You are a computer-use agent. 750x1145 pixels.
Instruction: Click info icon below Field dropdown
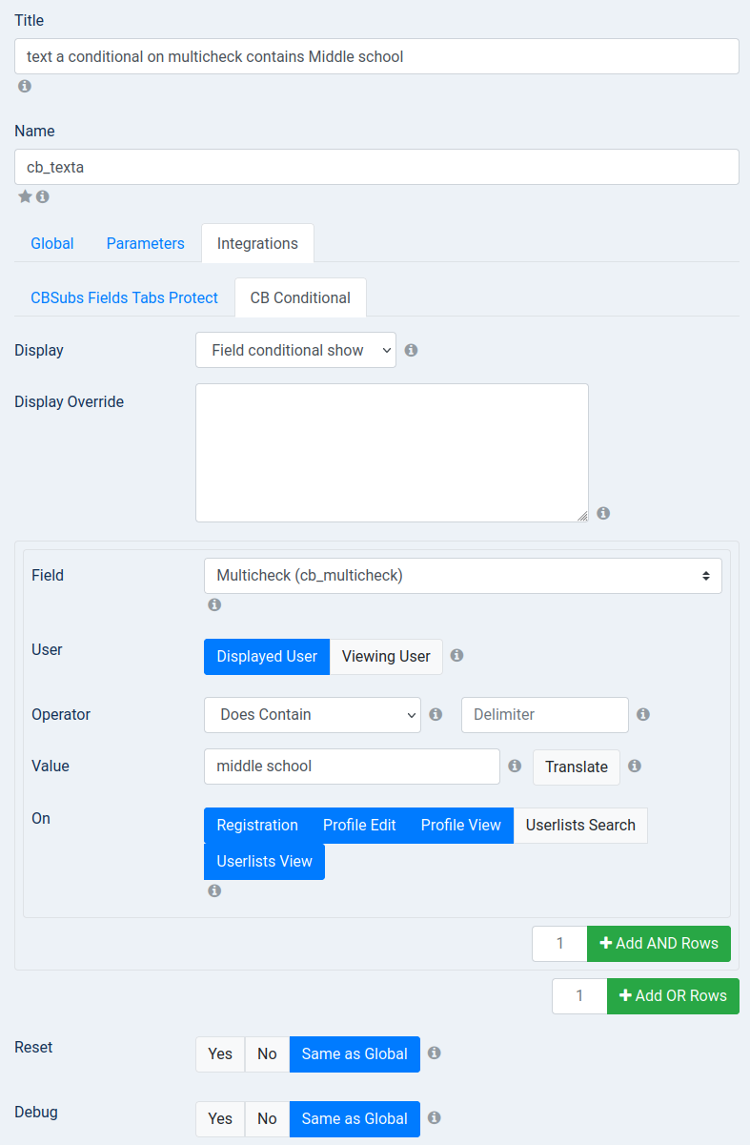[x=214, y=604]
